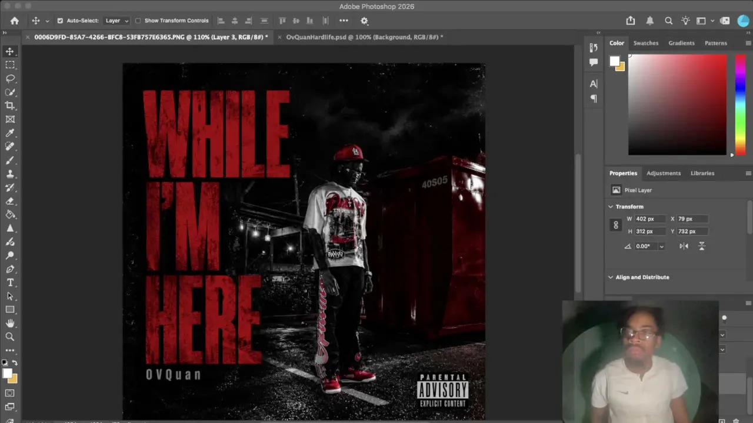Show more align options ellipsis

coord(344,21)
